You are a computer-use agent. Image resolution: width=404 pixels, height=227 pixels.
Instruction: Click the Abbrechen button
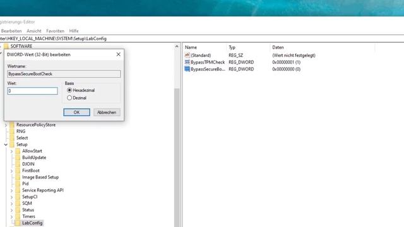click(x=107, y=112)
